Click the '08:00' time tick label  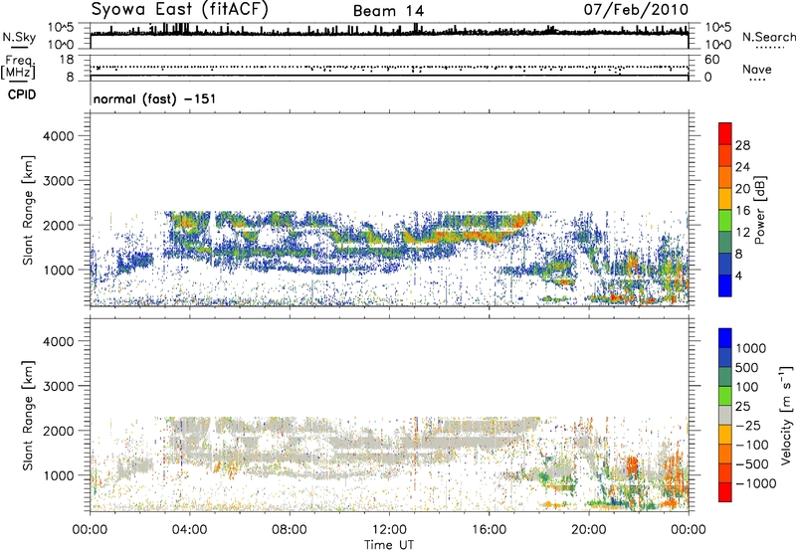pyautogui.click(x=289, y=530)
